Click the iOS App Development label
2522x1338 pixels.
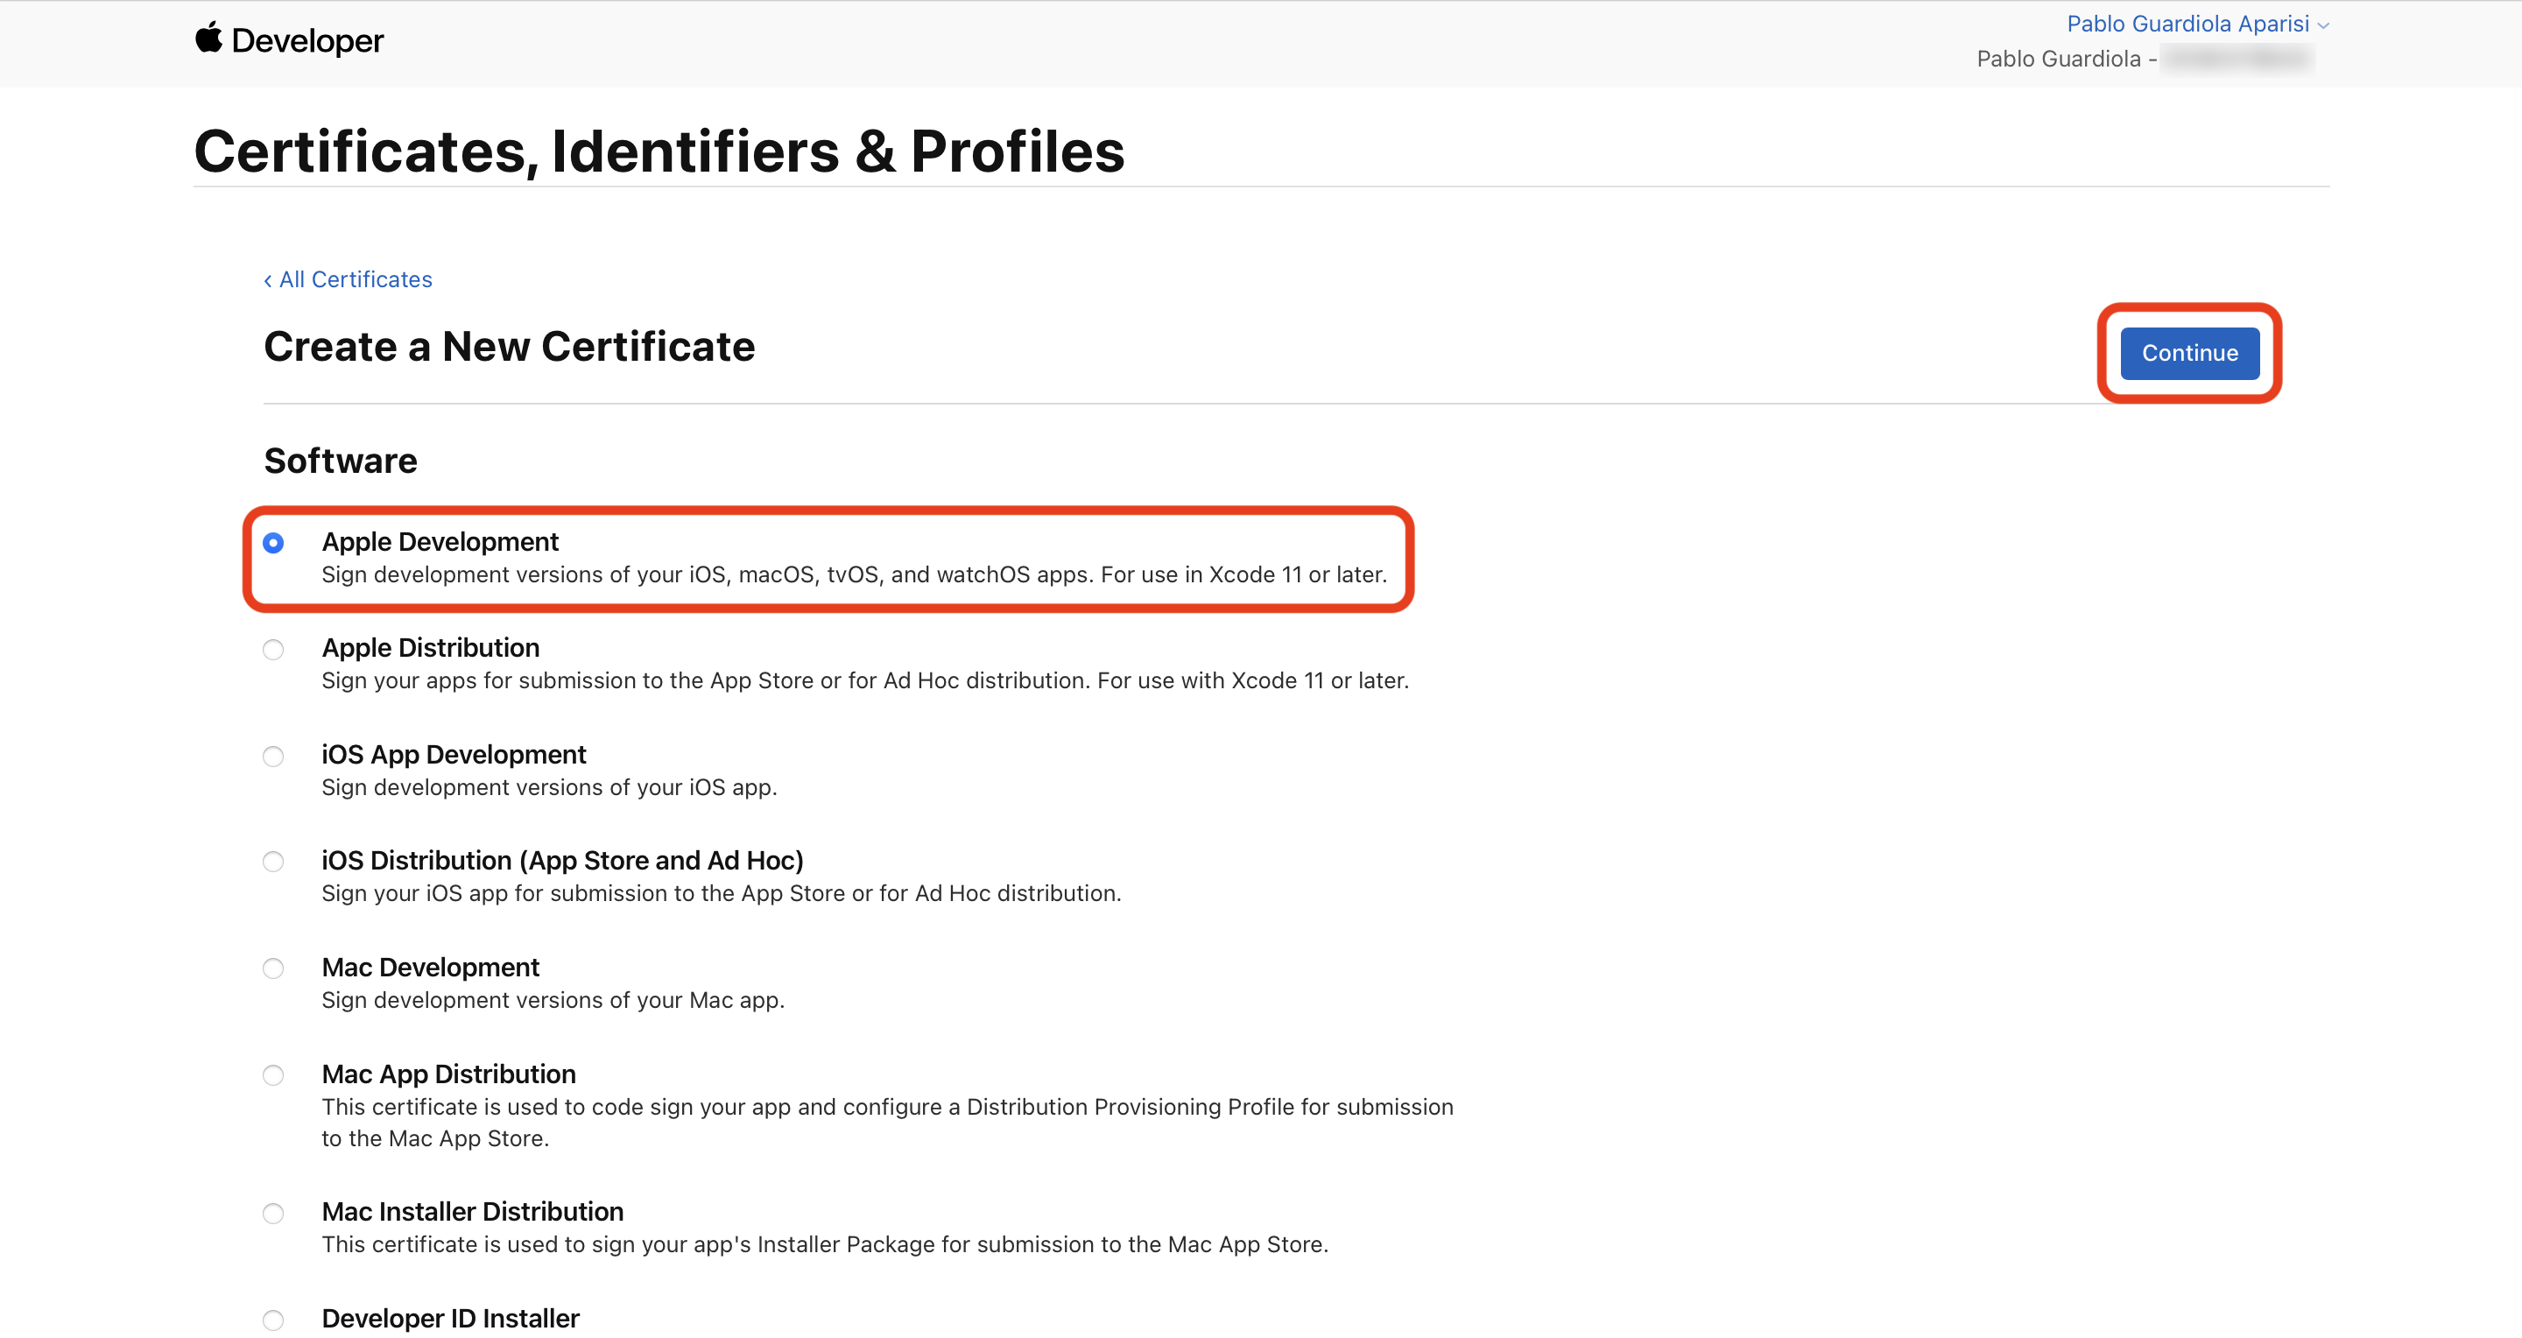(454, 755)
